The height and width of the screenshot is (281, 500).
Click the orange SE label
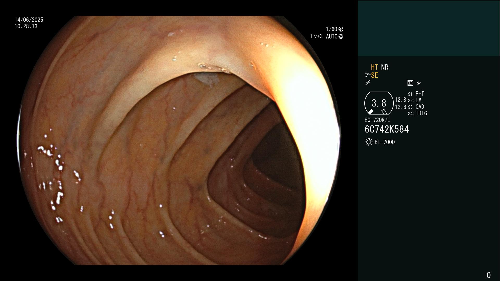point(374,75)
